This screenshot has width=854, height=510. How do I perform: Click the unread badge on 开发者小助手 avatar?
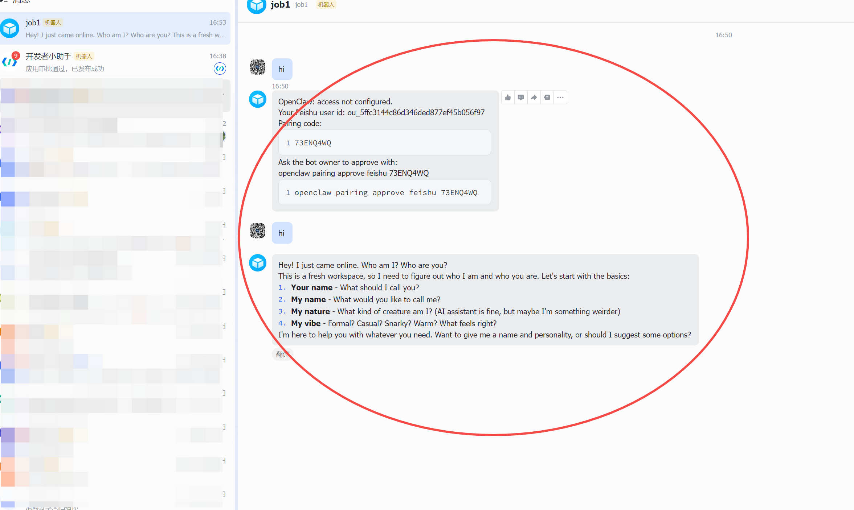[x=16, y=55]
